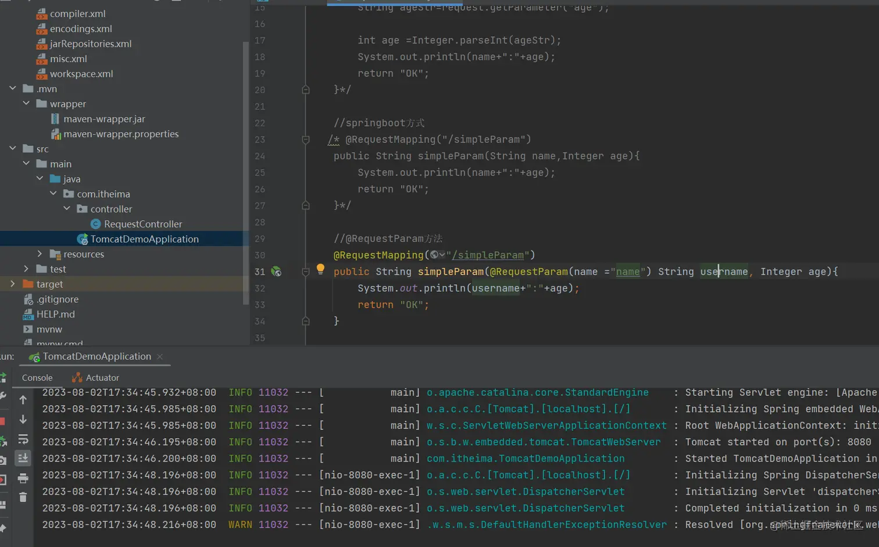Expand the target folder
Screen dimensions: 879x547
click(13, 284)
